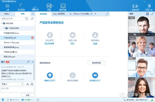Open the 所有人 recipient dropdown

(13, 84)
